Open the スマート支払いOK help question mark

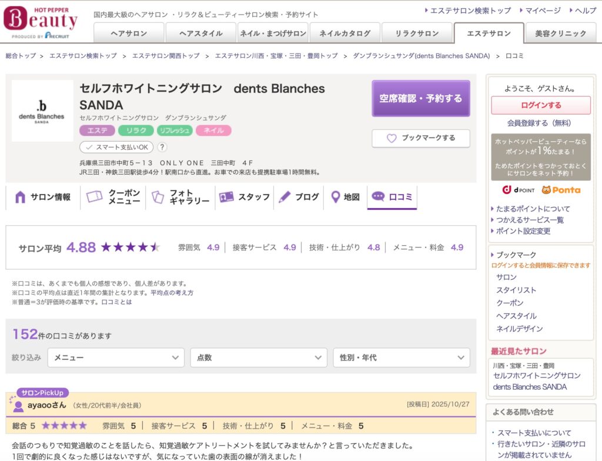pos(163,148)
